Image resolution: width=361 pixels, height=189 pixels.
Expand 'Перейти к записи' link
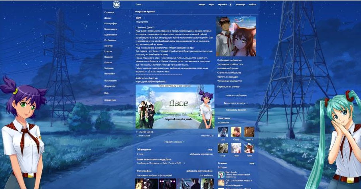(175, 142)
